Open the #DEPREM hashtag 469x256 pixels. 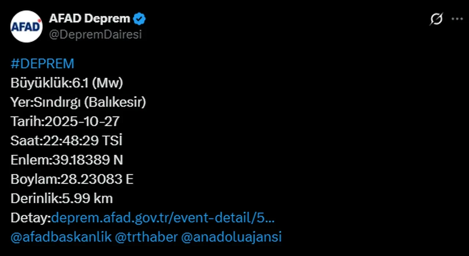click(x=43, y=64)
